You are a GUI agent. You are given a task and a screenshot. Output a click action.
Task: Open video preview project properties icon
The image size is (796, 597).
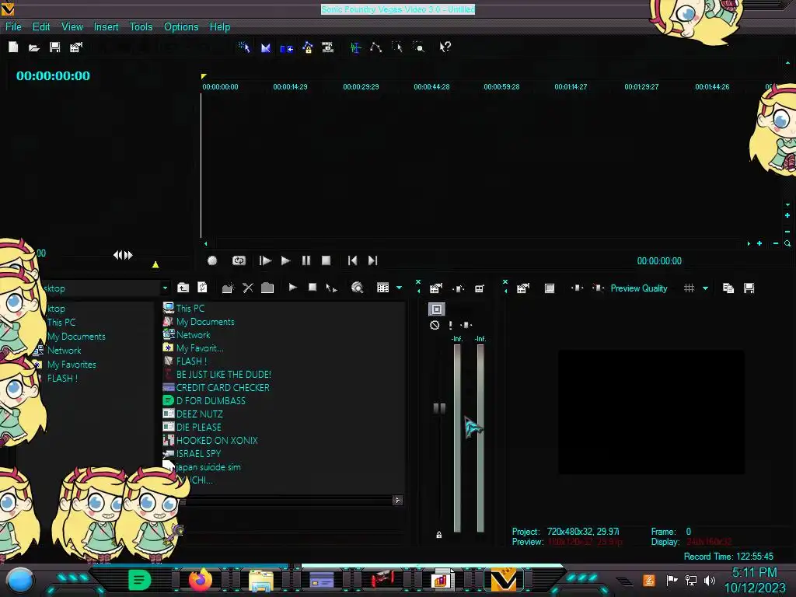(x=523, y=288)
